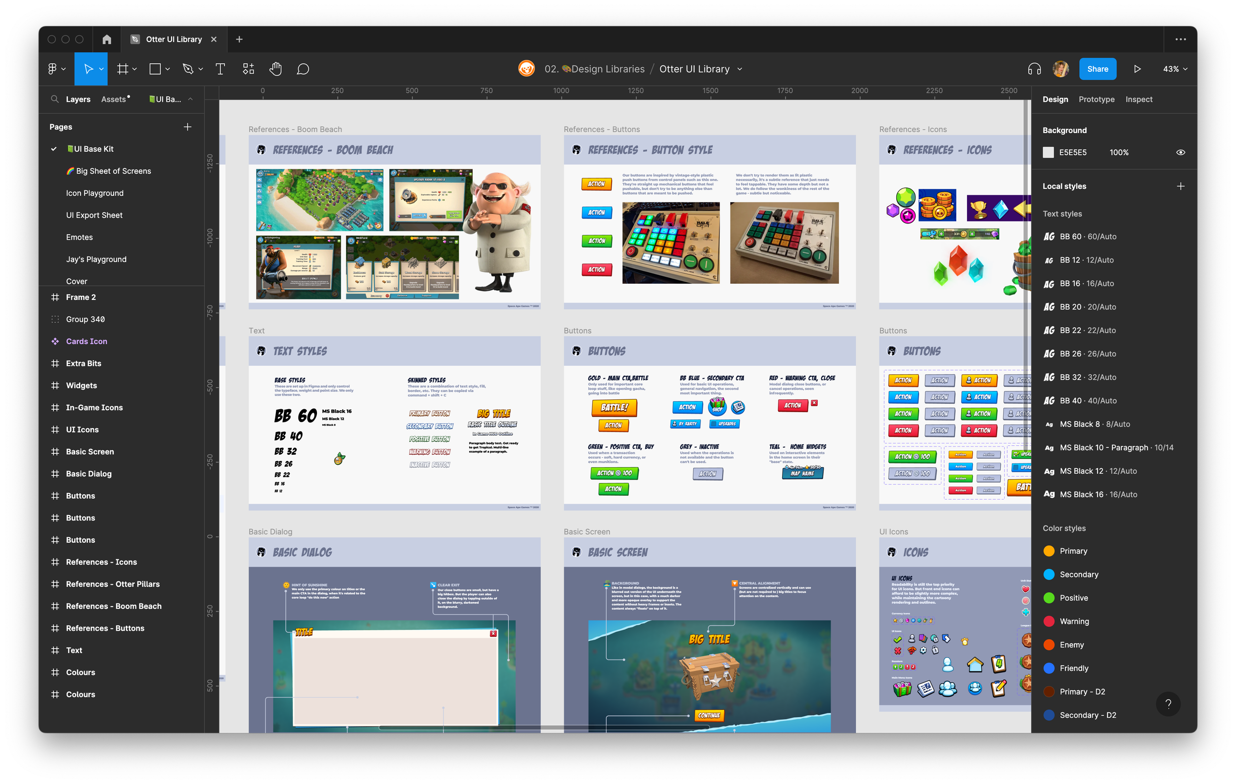This screenshot has height=784, width=1236.
Task: Open the Resources components tool
Action: (248, 69)
